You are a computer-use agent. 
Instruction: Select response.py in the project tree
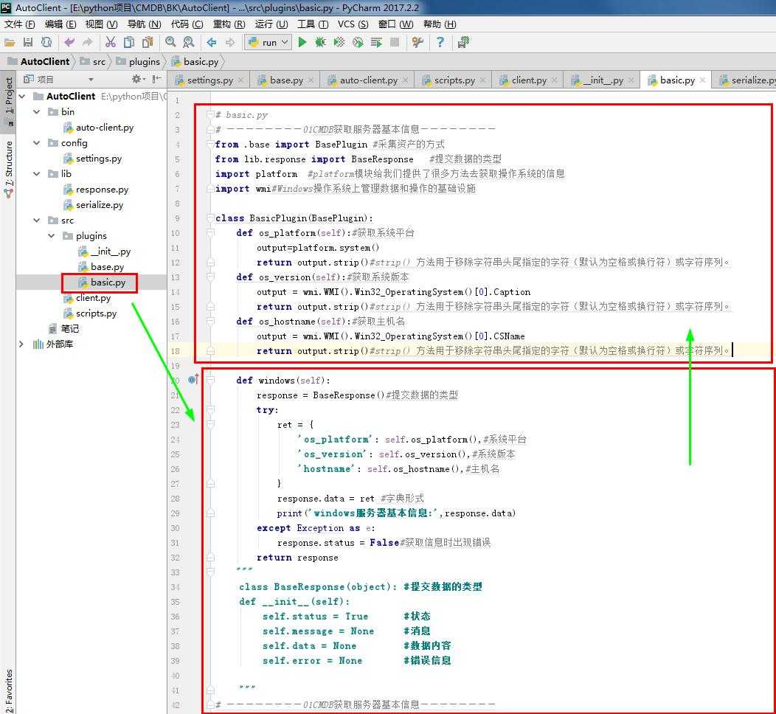tap(102, 190)
